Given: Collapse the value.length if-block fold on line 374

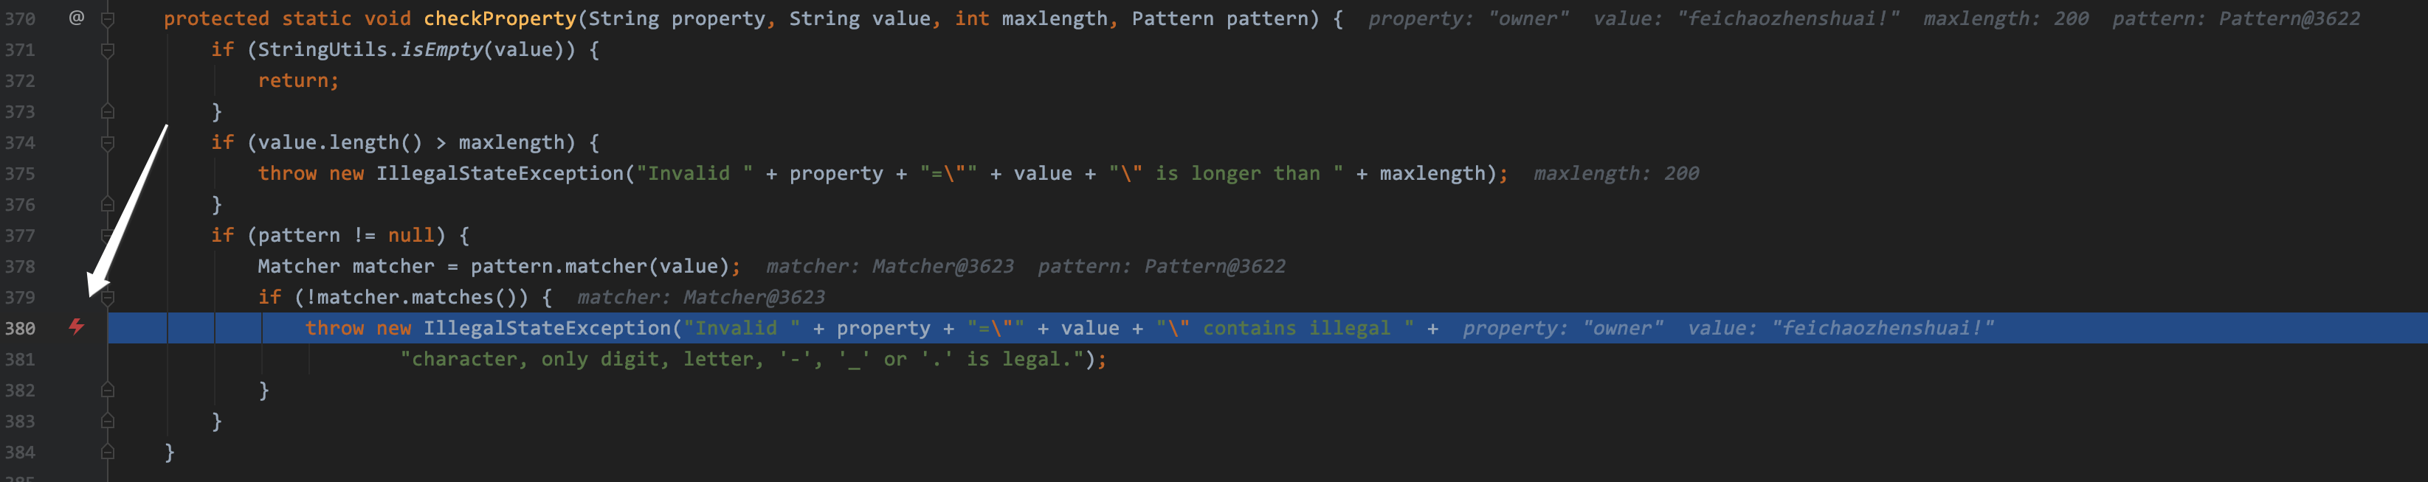Looking at the screenshot, I should coord(108,142).
